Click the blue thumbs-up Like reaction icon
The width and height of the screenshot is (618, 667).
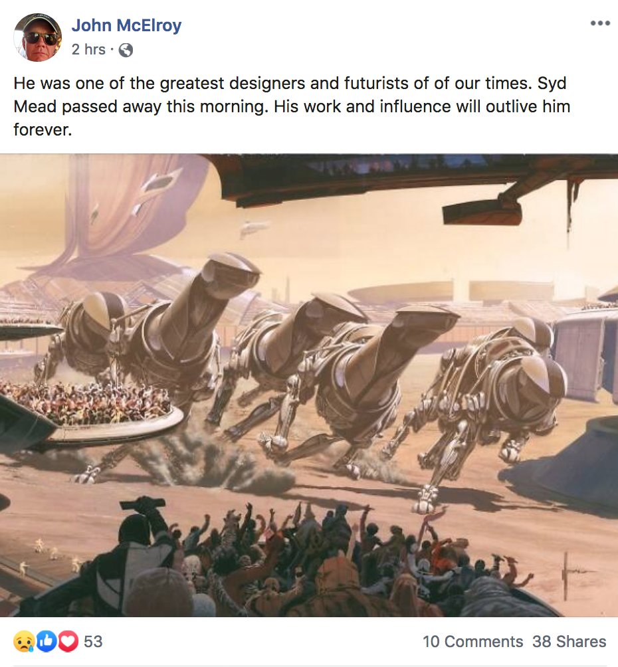point(47,642)
